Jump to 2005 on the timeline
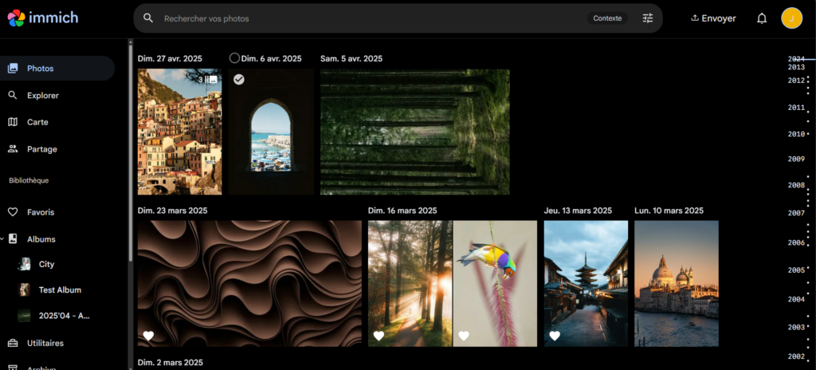 point(796,270)
